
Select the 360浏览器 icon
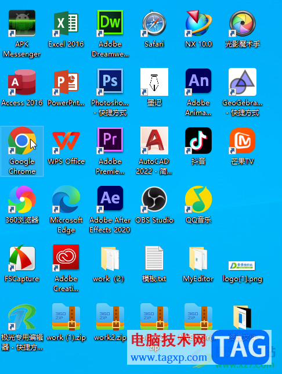[x=22, y=199]
